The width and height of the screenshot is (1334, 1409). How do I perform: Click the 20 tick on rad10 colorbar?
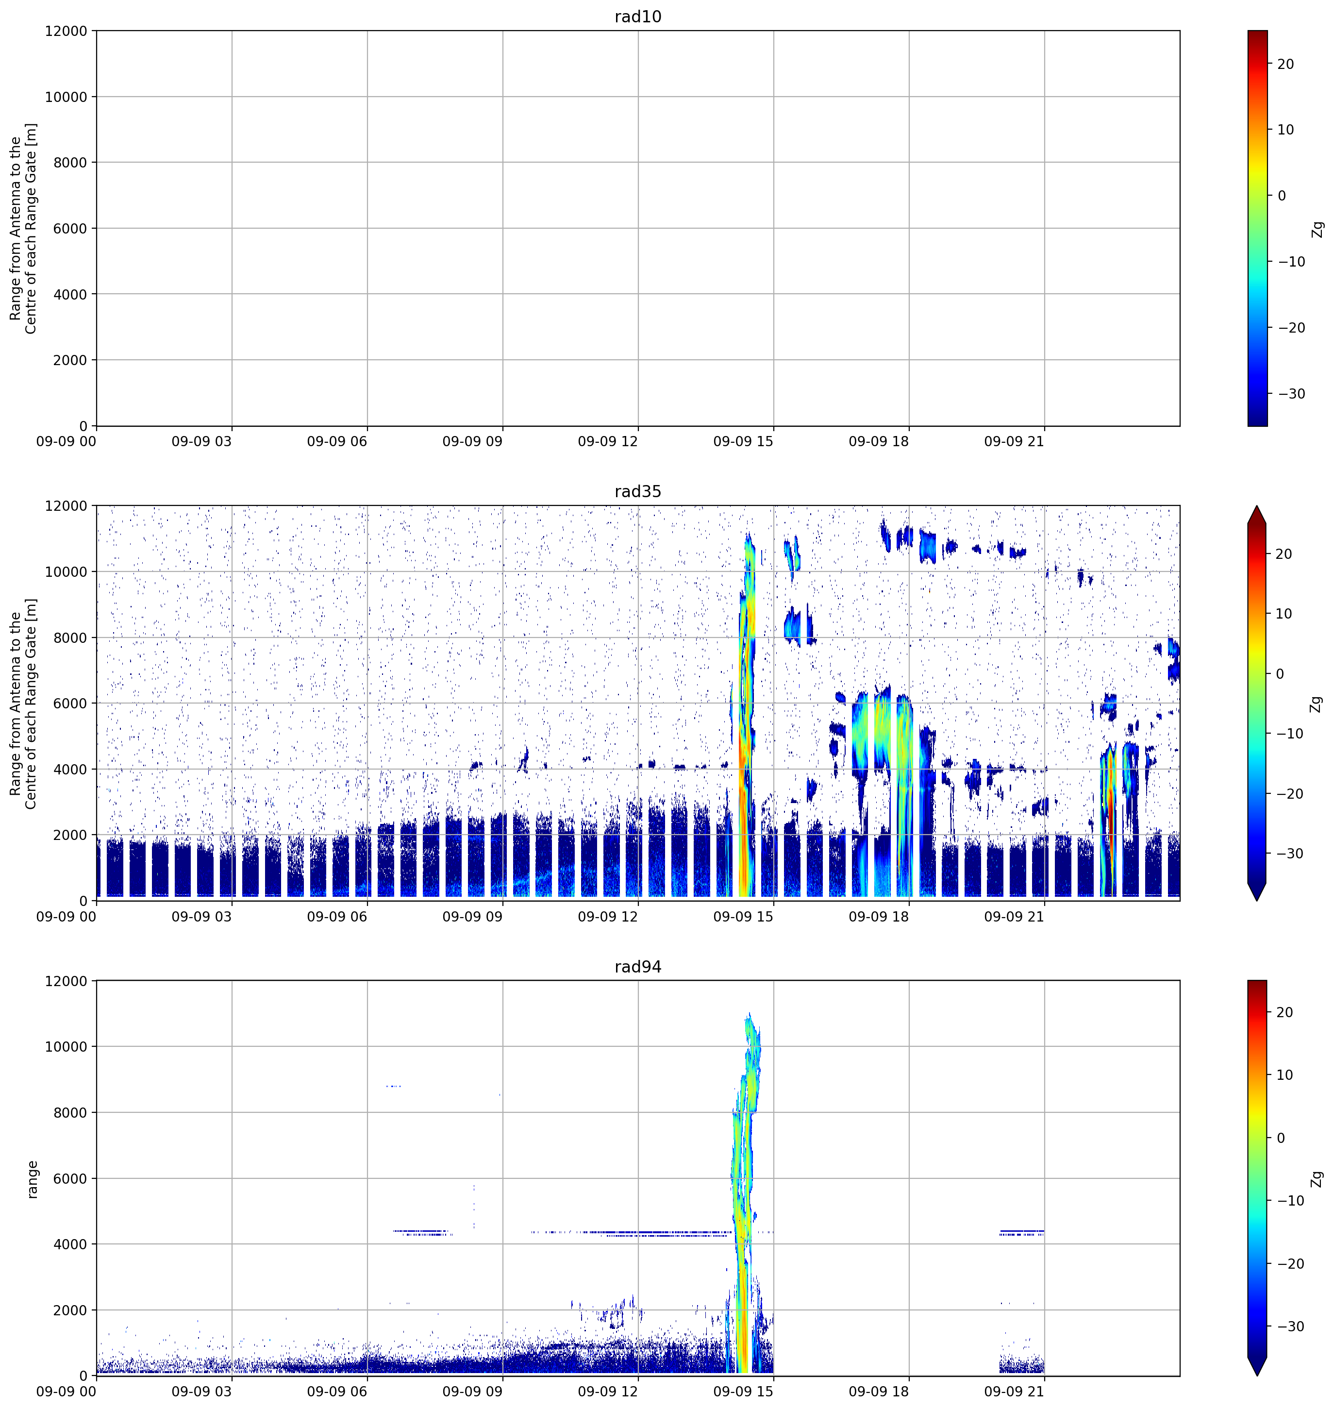point(1285,64)
